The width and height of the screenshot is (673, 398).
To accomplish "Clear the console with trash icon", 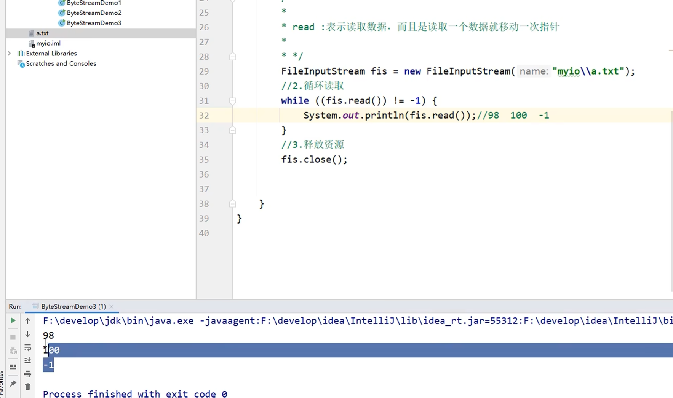I will pyautogui.click(x=27, y=387).
